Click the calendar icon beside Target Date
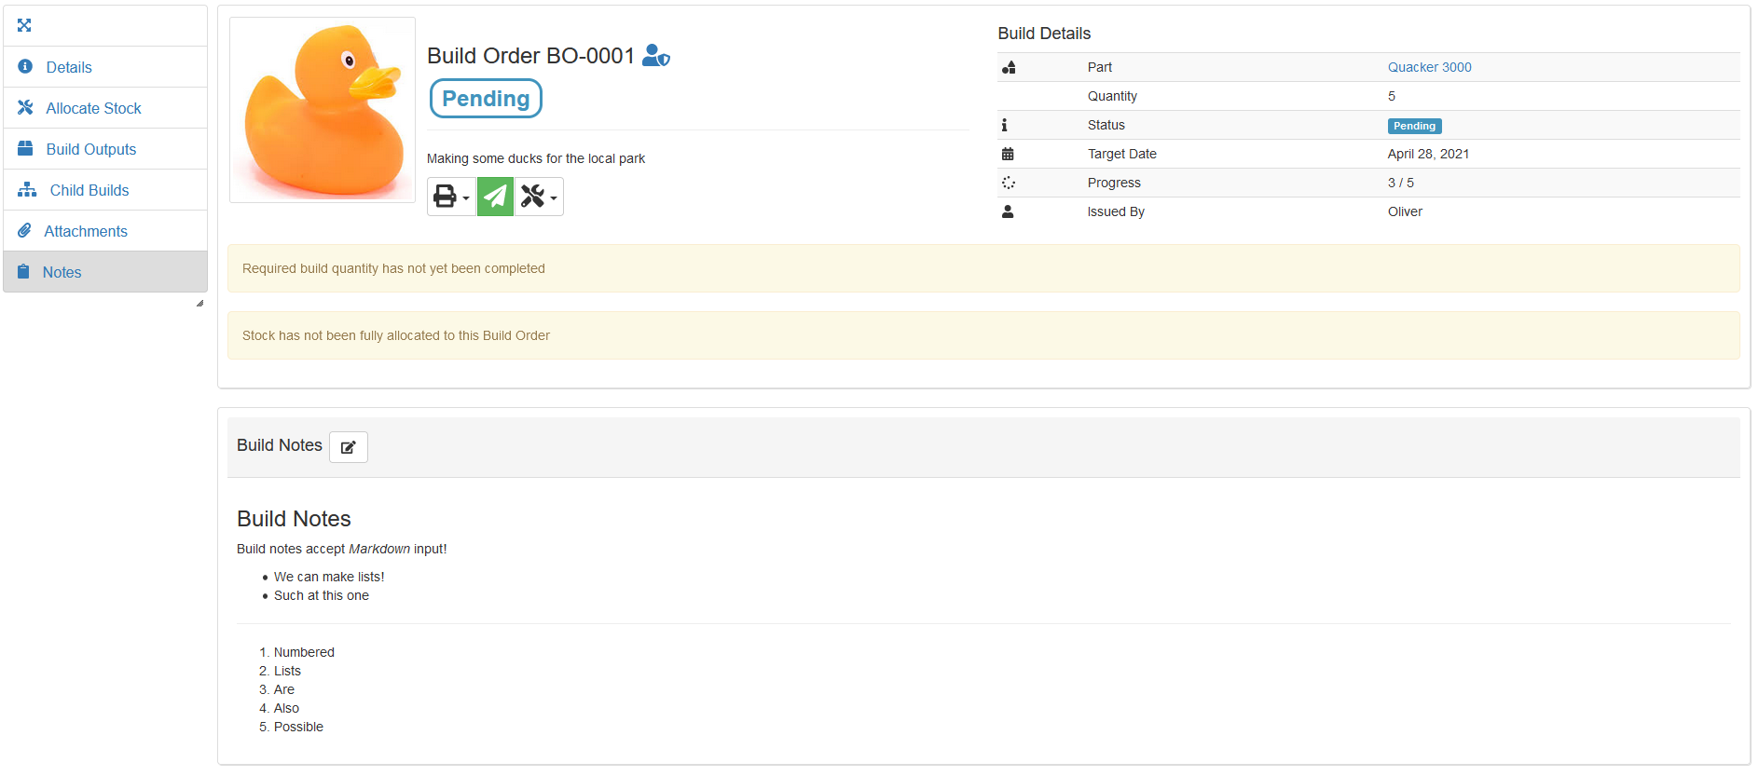 click(1008, 154)
